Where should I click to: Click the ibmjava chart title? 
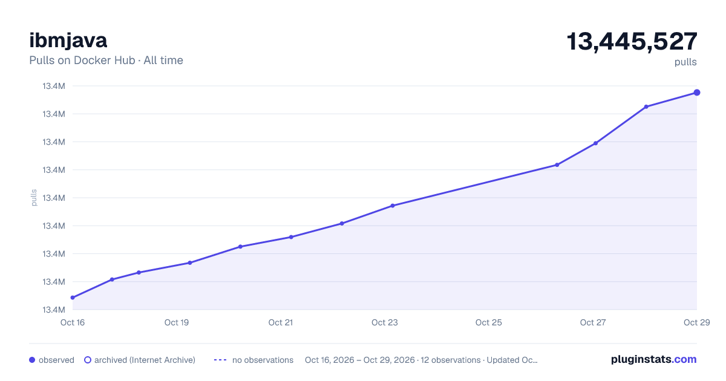pyautogui.click(x=68, y=41)
